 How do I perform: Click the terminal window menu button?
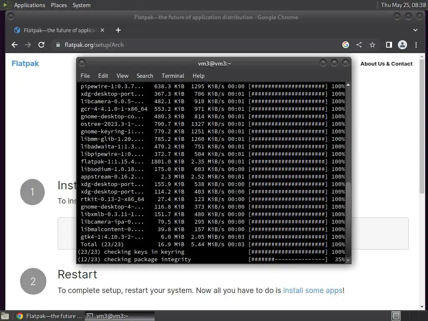tap(82, 63)
